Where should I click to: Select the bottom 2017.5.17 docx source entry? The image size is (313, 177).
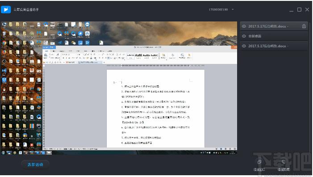point(274,46)
